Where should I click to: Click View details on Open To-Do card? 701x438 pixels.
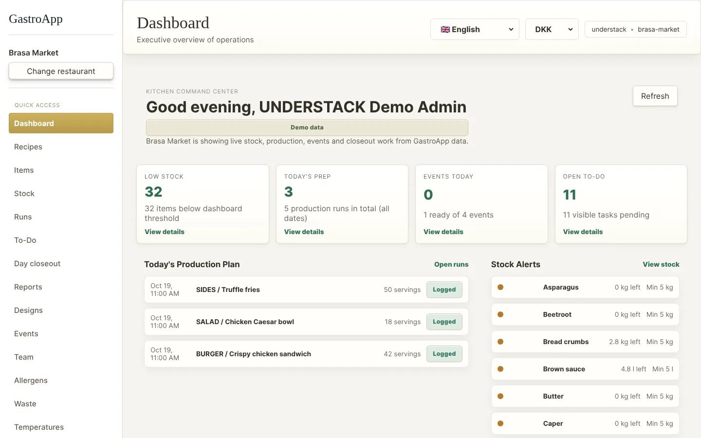(583, 232)
